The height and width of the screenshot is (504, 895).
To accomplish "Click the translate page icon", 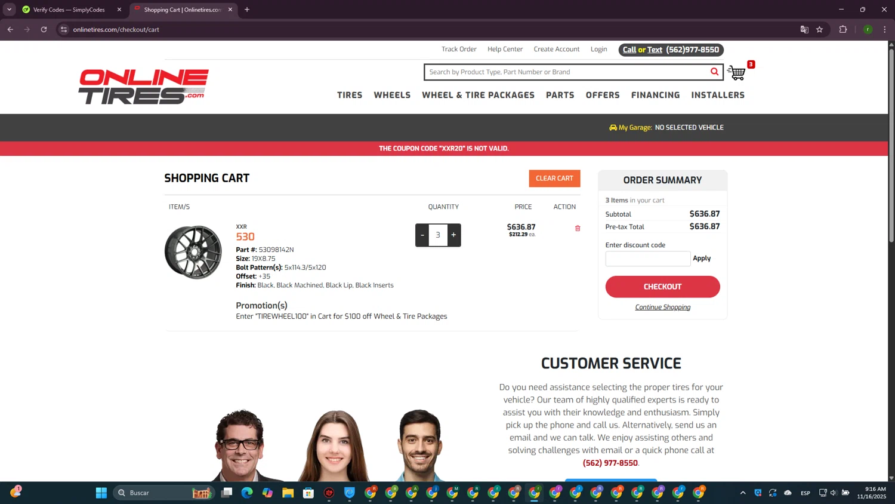I will (804, 29).
